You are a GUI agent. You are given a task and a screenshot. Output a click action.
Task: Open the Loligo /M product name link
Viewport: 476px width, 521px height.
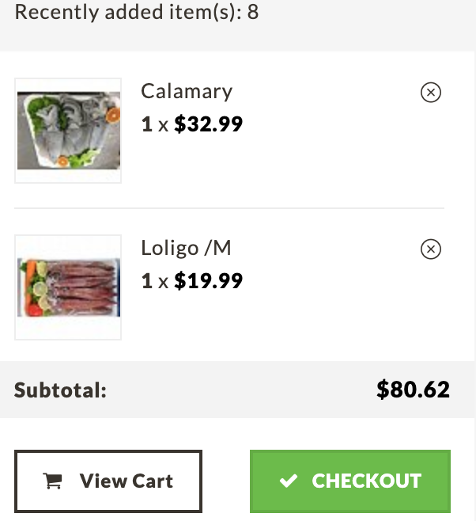(186, 248)
